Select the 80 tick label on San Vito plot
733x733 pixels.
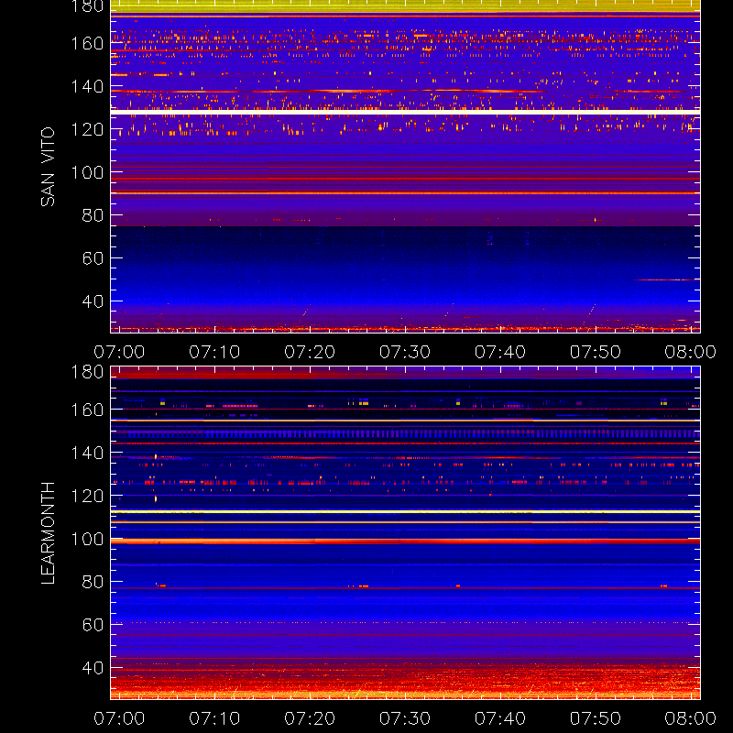pyautogui.click(x=93, y=215)
